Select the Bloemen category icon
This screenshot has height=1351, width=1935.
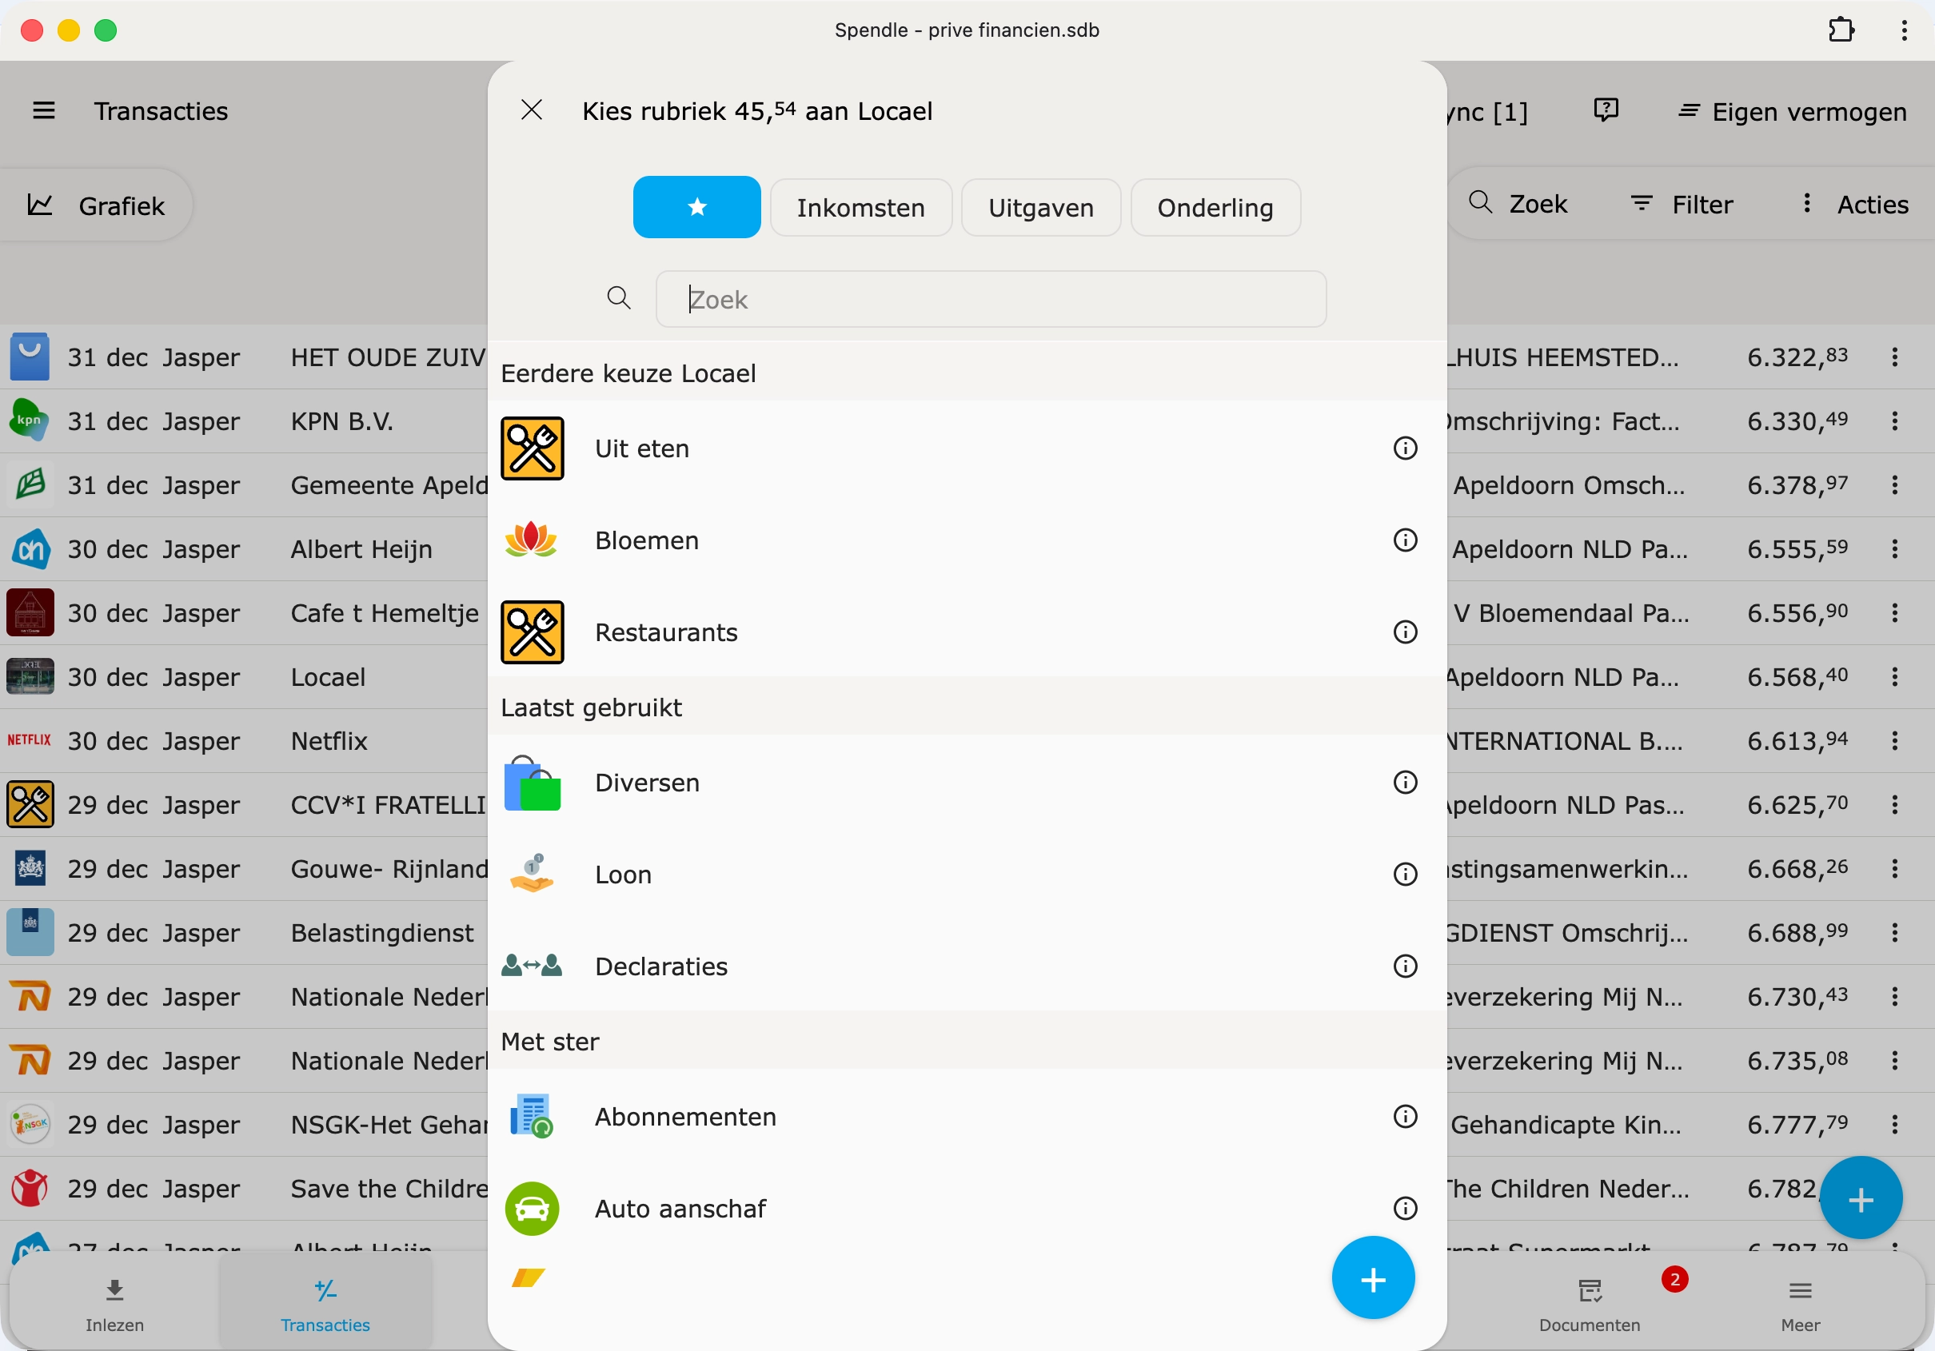[x=533, y=540]
